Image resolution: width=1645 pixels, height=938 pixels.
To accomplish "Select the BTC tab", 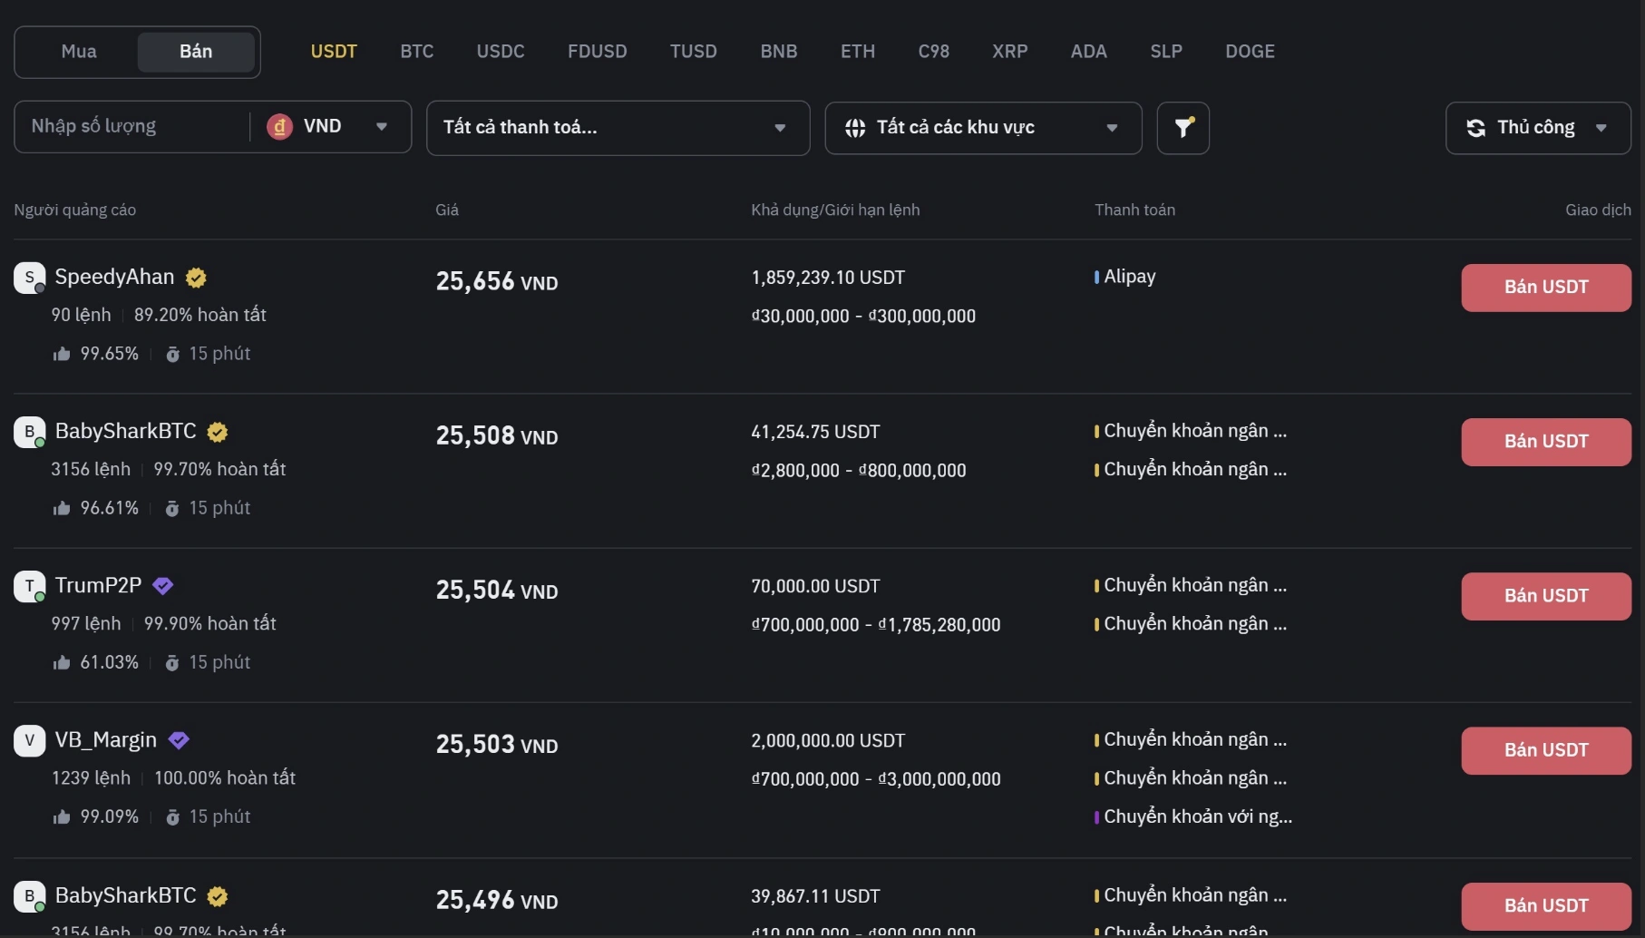I will click(417, 52).
